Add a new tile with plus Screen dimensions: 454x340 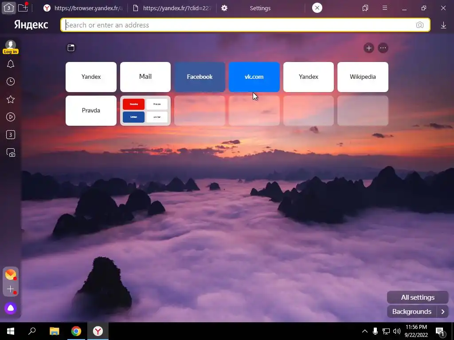(x=368, y=48)
